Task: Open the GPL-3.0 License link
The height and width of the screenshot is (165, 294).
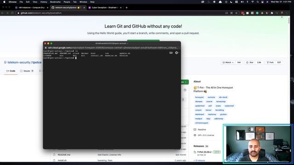Action: pyautogui.click(x=204, y=135)
